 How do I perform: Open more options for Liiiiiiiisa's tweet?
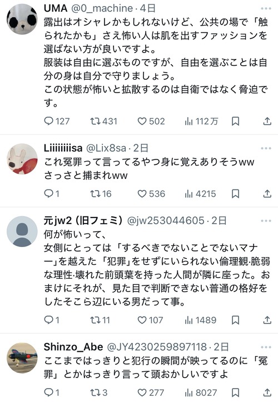pyautogui.click(x=266, y=148)
